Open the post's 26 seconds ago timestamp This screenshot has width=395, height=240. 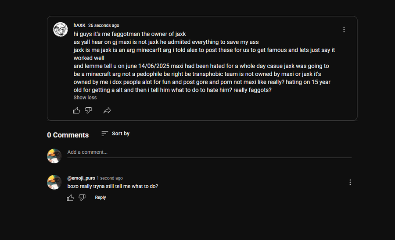(x=104, y=25)
